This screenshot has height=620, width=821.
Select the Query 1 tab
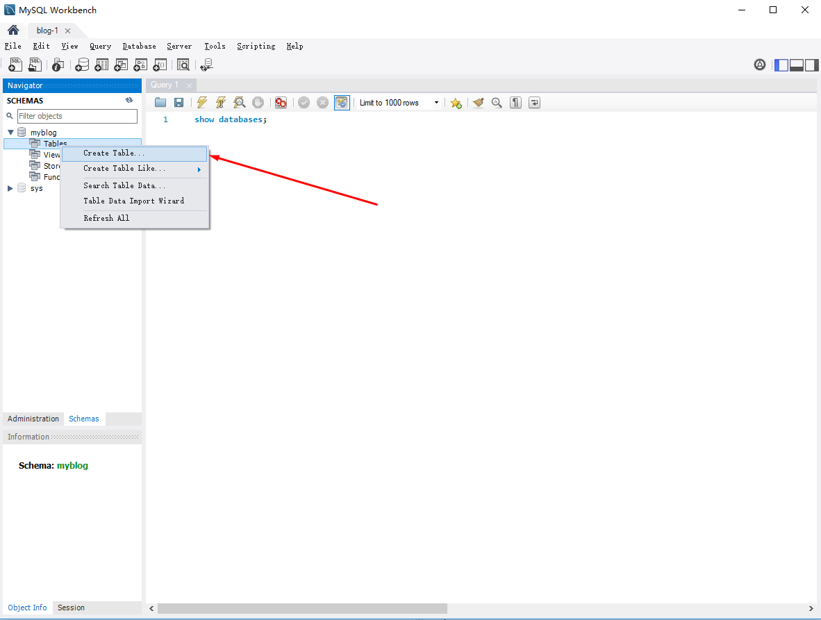pos(165,85)
